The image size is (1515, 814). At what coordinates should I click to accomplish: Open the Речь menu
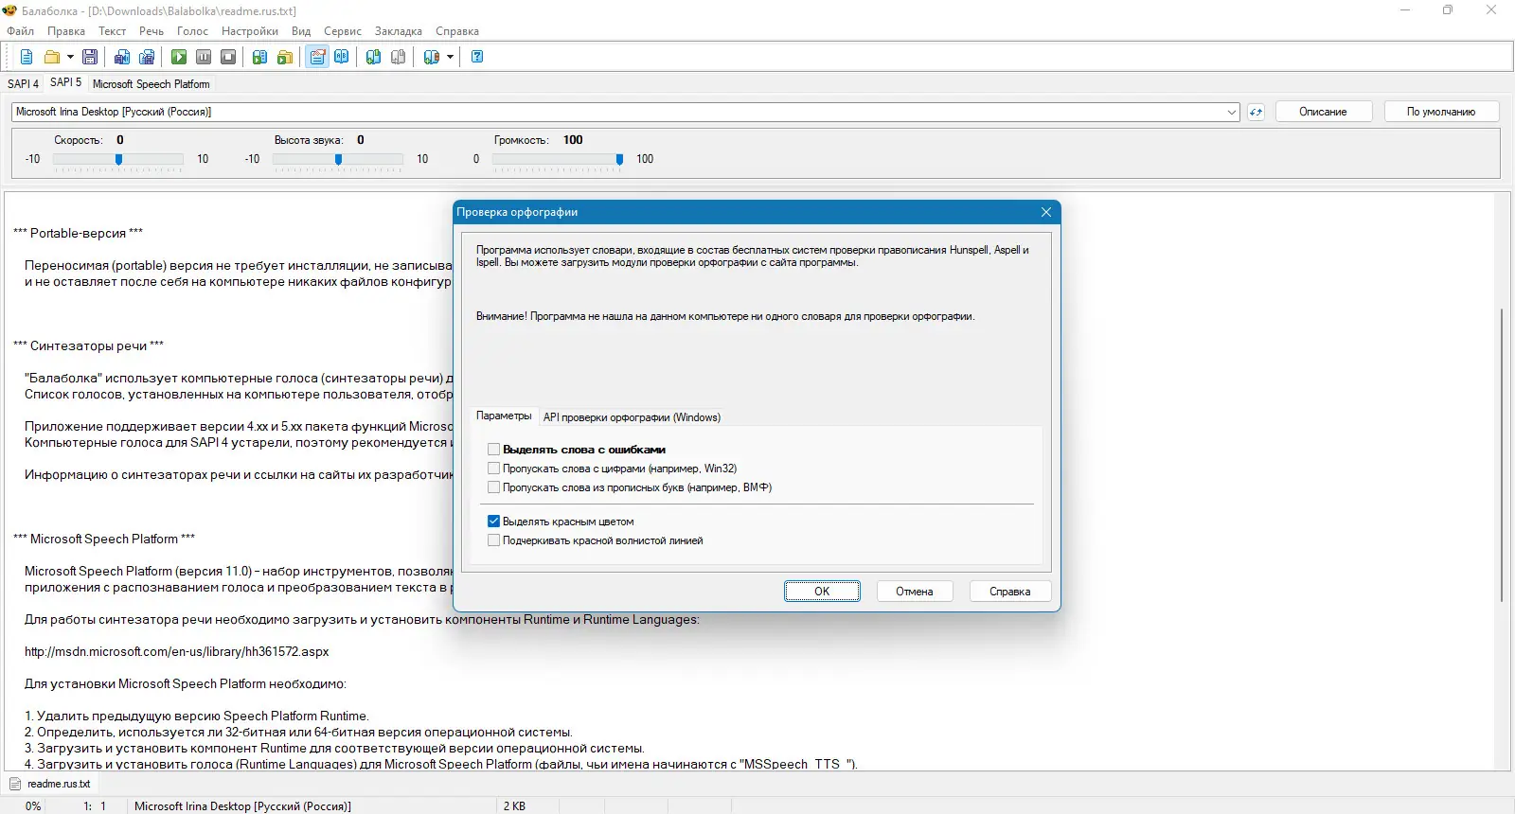click(x=151, y=31)
